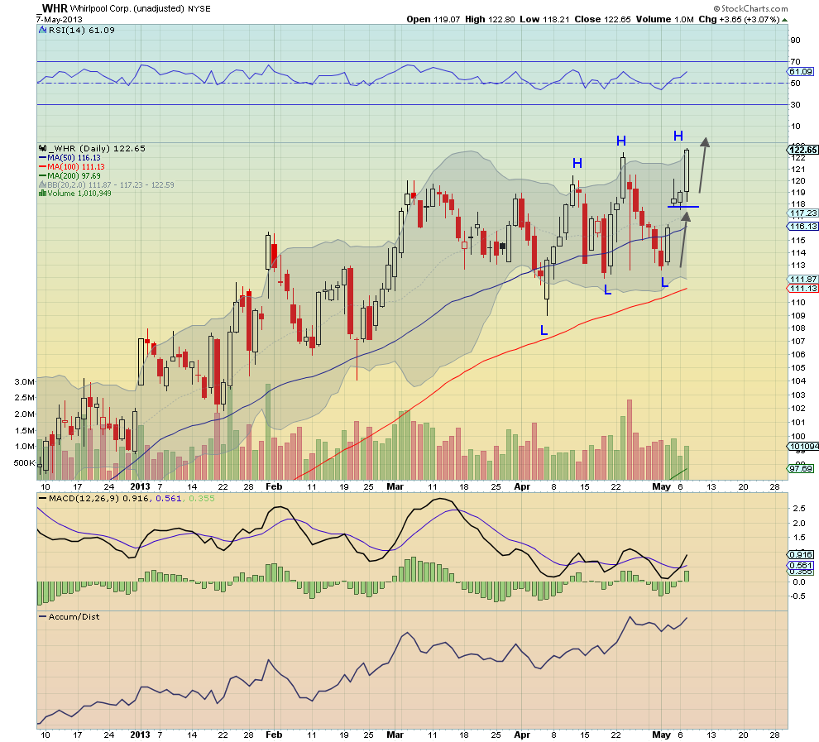Click the 117.23 price tag on the right axis

pos(802,213)
